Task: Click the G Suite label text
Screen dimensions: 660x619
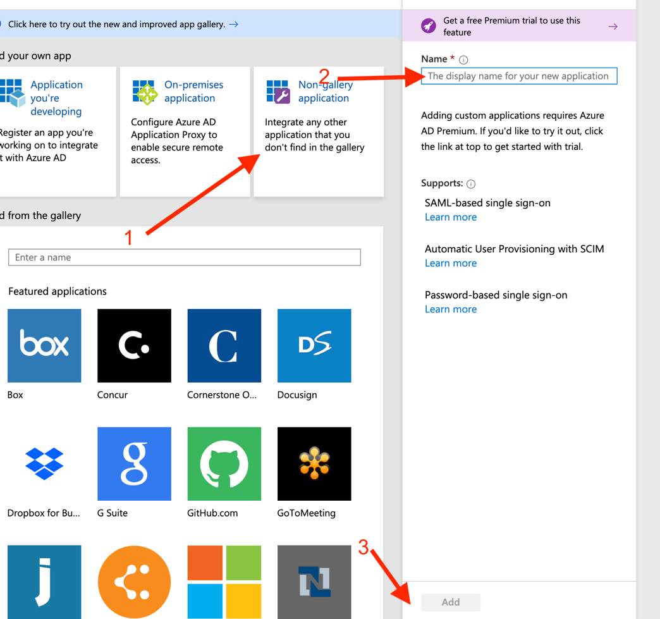Action: (x=113, y=513)
